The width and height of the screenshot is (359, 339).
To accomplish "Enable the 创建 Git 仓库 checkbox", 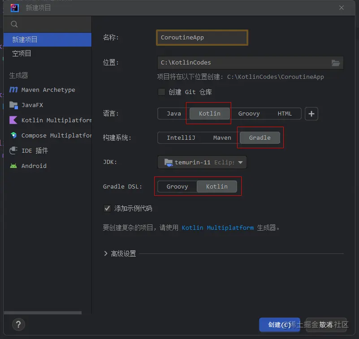I will (x=161, y=92).
